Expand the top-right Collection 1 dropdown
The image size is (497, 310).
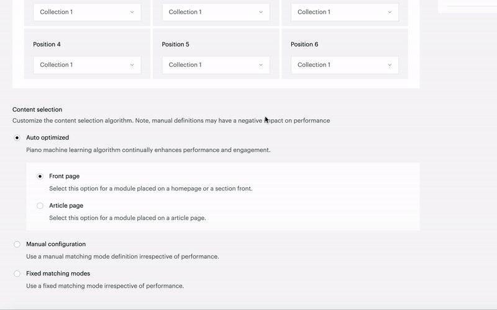coord(344,12)
